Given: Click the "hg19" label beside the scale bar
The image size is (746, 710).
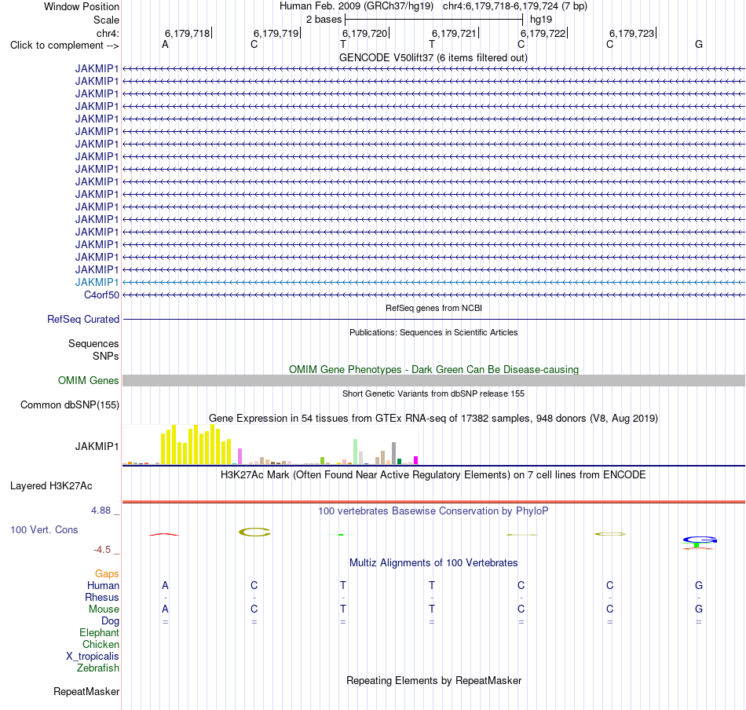Looking at the screenshot, I should 541,20.
